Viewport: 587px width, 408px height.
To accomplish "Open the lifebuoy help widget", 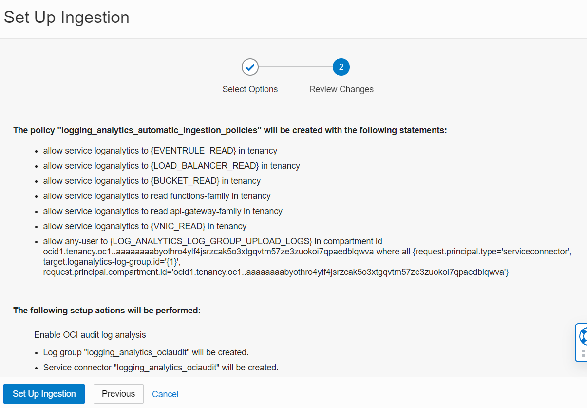I will (x=583, y=336).
